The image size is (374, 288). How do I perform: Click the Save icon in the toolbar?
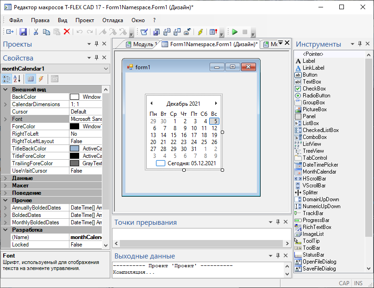23,32
